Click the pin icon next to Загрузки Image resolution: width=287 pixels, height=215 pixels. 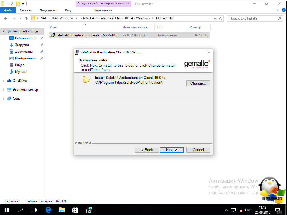click(x=42, y=45)
